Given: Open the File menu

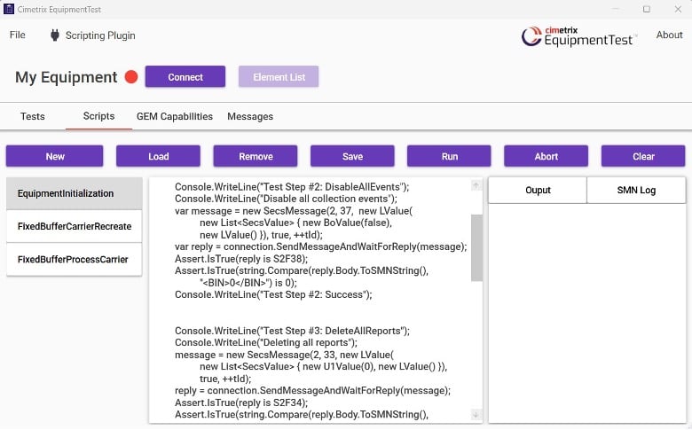Looking at the screenshot, I should [18, 35].
